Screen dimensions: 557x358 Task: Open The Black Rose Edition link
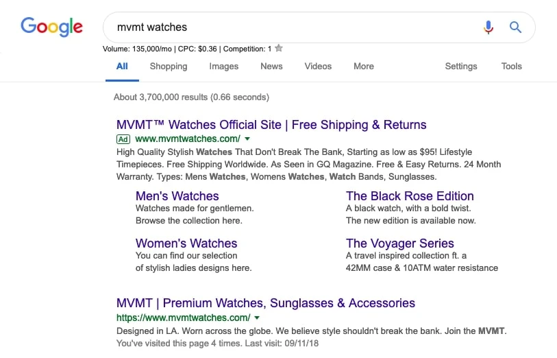point(410,196)
